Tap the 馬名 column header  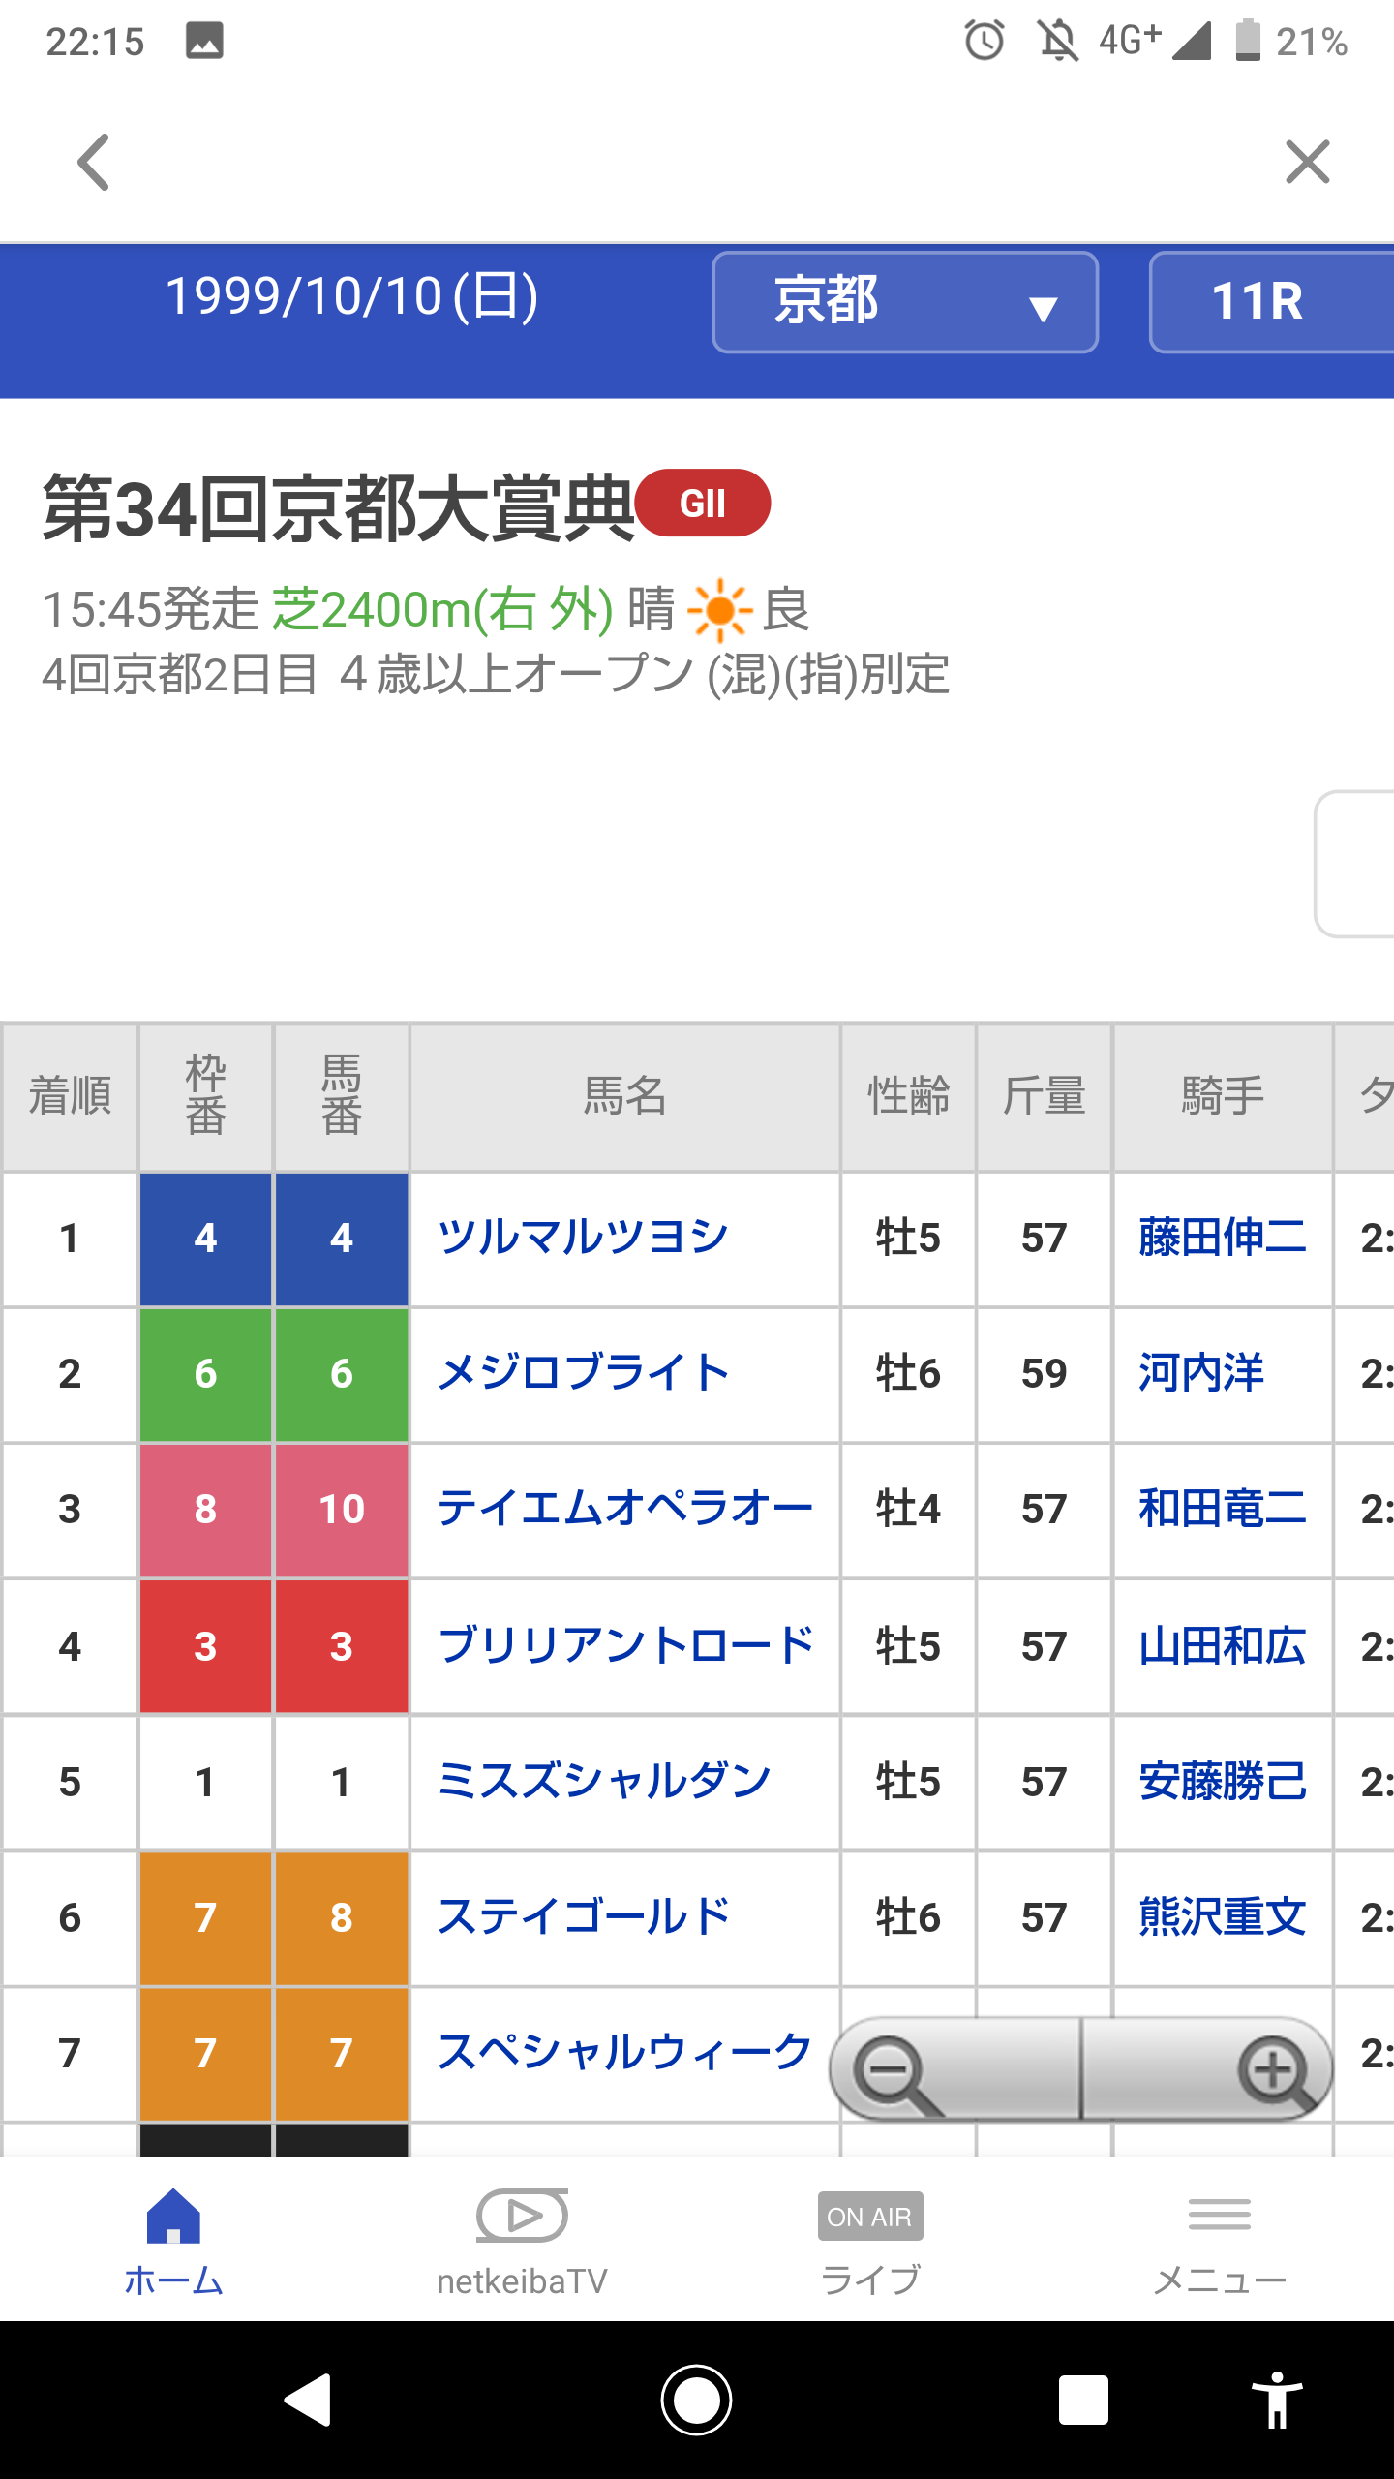coord(624,1096)
